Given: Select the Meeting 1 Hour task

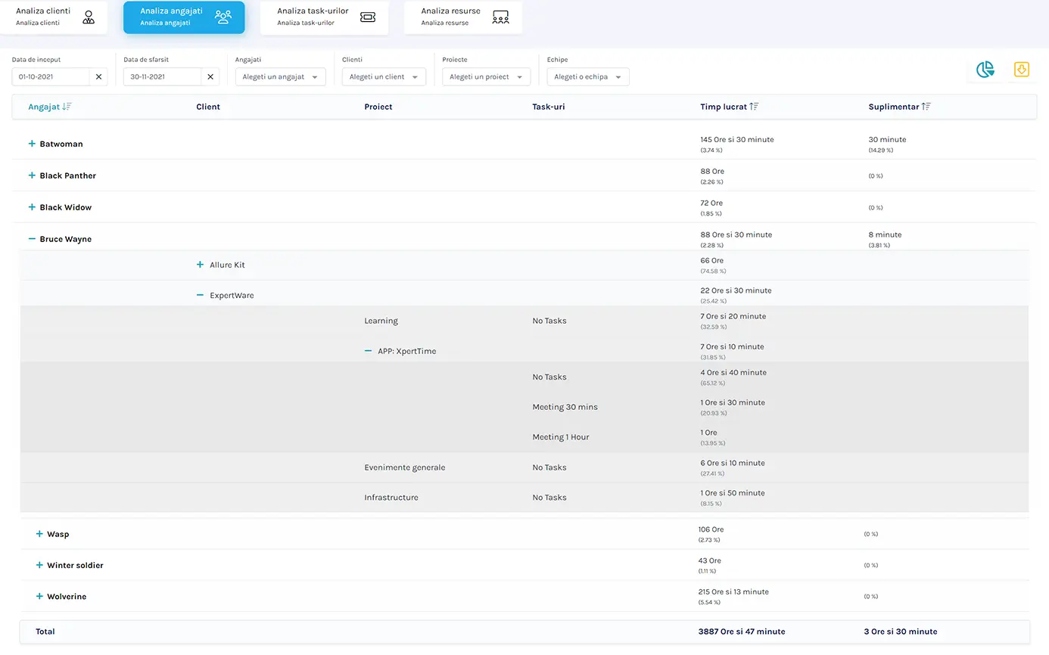Looking at the screenshot, I should click(x=560, y=437).
